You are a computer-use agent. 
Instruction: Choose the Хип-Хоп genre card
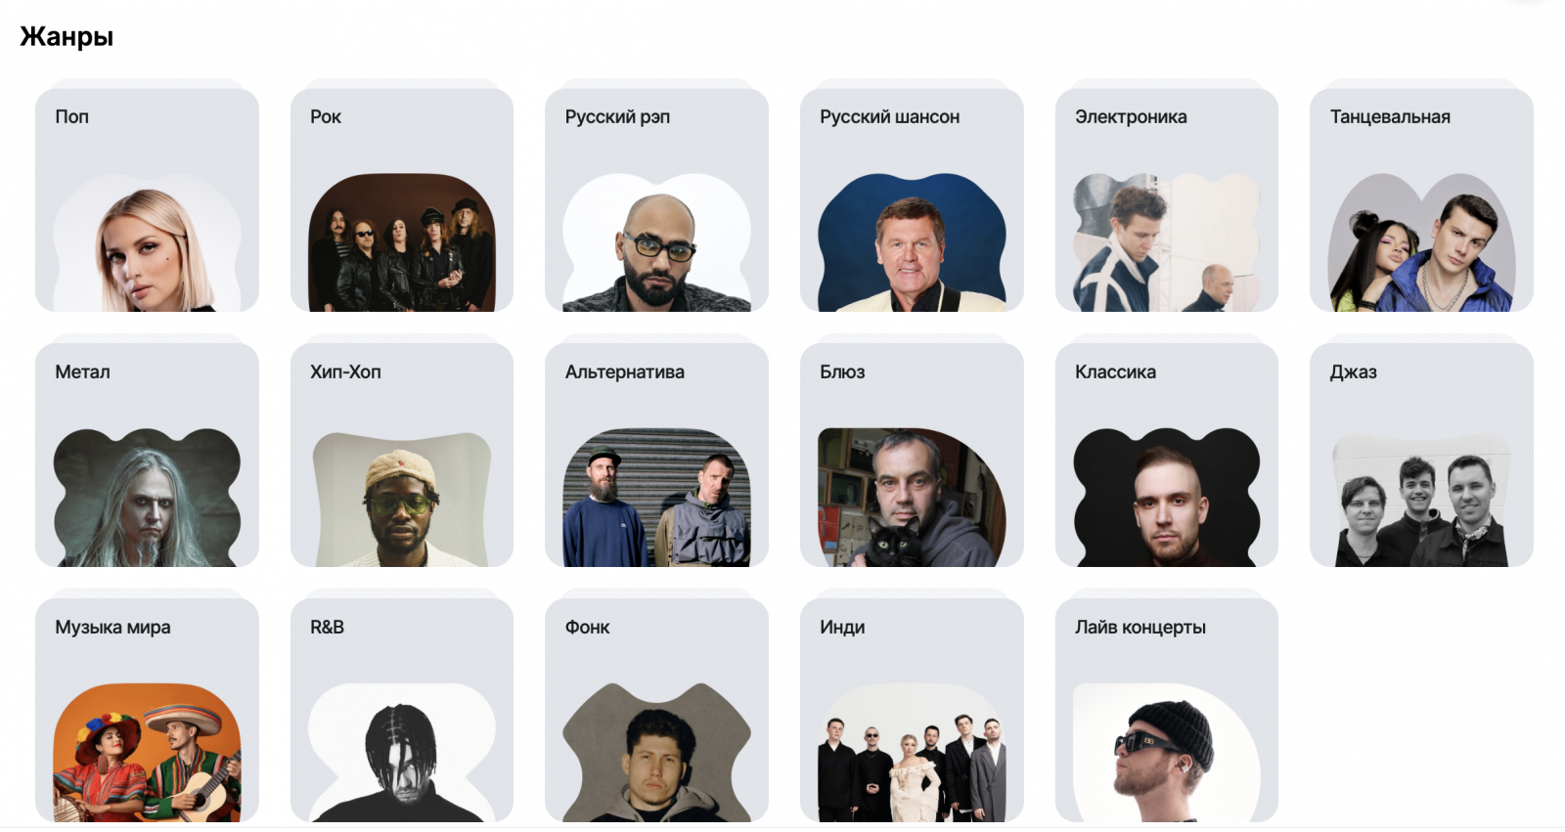[x=402, y=455]
